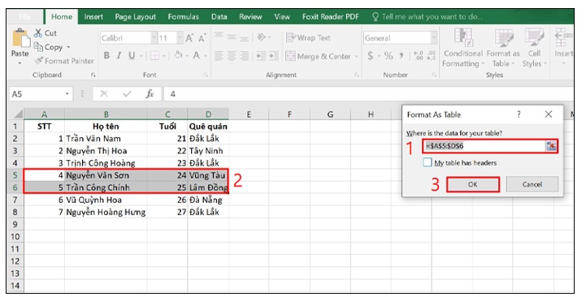This screenshot has height=297, width=586.
Task: Click OK in Format As Table dialog
Action: 473,184
